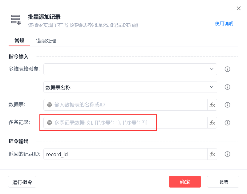Click info icon for 返回的记录ID field
Viewport: 247px width, 194px height.
(228, 154)
